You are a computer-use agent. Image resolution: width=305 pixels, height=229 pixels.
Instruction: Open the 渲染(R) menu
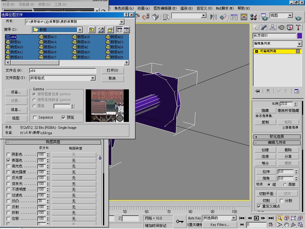(186, 8)
